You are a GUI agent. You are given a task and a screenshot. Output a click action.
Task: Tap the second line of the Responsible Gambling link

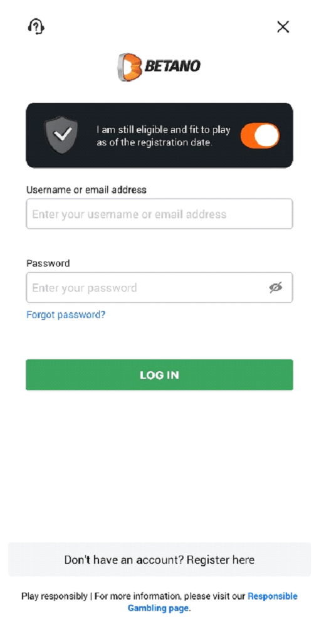tap(158, 608)
